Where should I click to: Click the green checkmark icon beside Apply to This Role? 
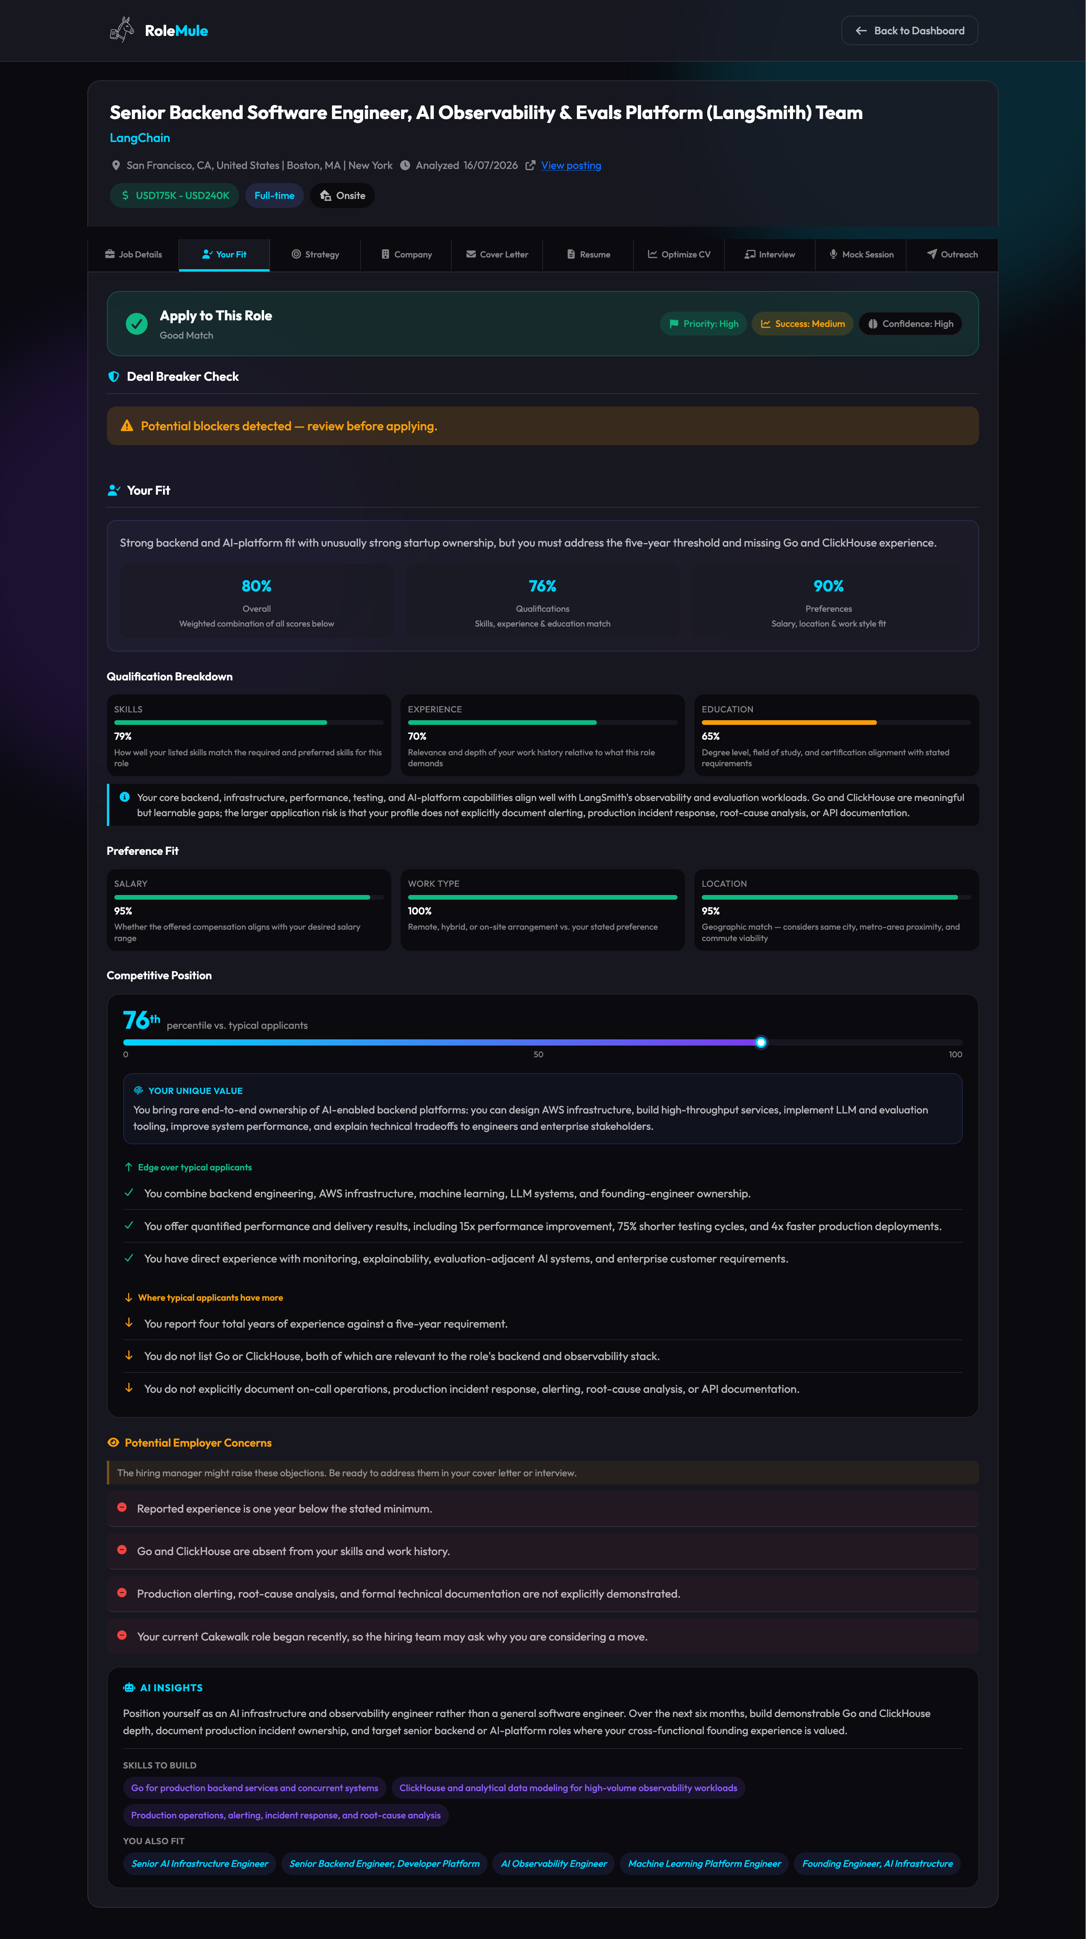coord(136,324)
